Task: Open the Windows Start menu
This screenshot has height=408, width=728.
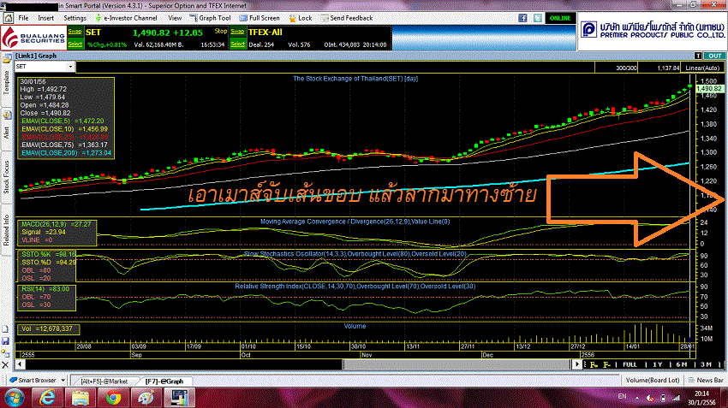Action: pyautogui.click(x=15, y=398)
